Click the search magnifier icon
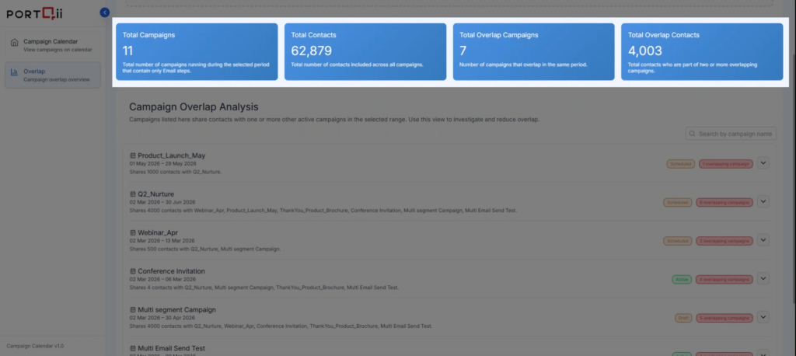 692,134
